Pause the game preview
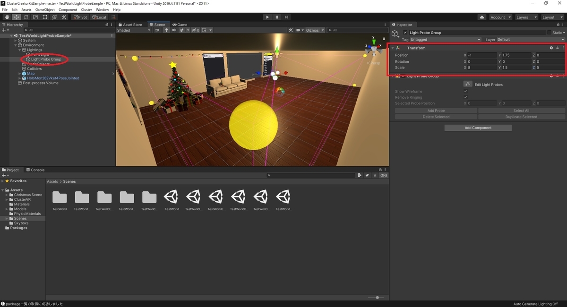 (277, 17)
